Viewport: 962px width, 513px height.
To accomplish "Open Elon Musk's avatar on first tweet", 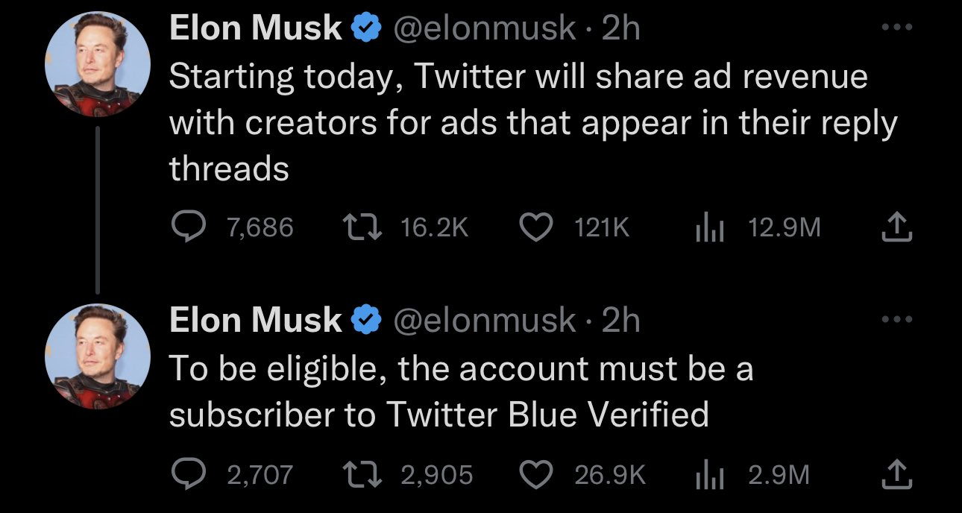I will tap(98, 64).
